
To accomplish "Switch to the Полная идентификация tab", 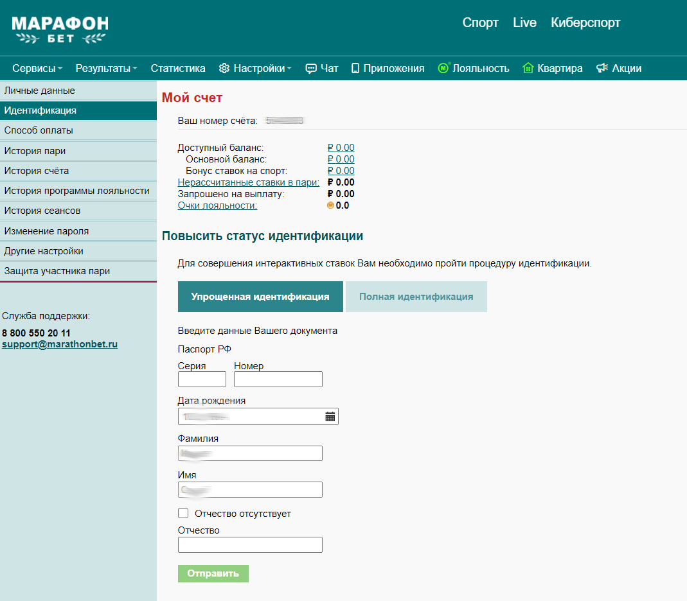I will tap(416, 297).
